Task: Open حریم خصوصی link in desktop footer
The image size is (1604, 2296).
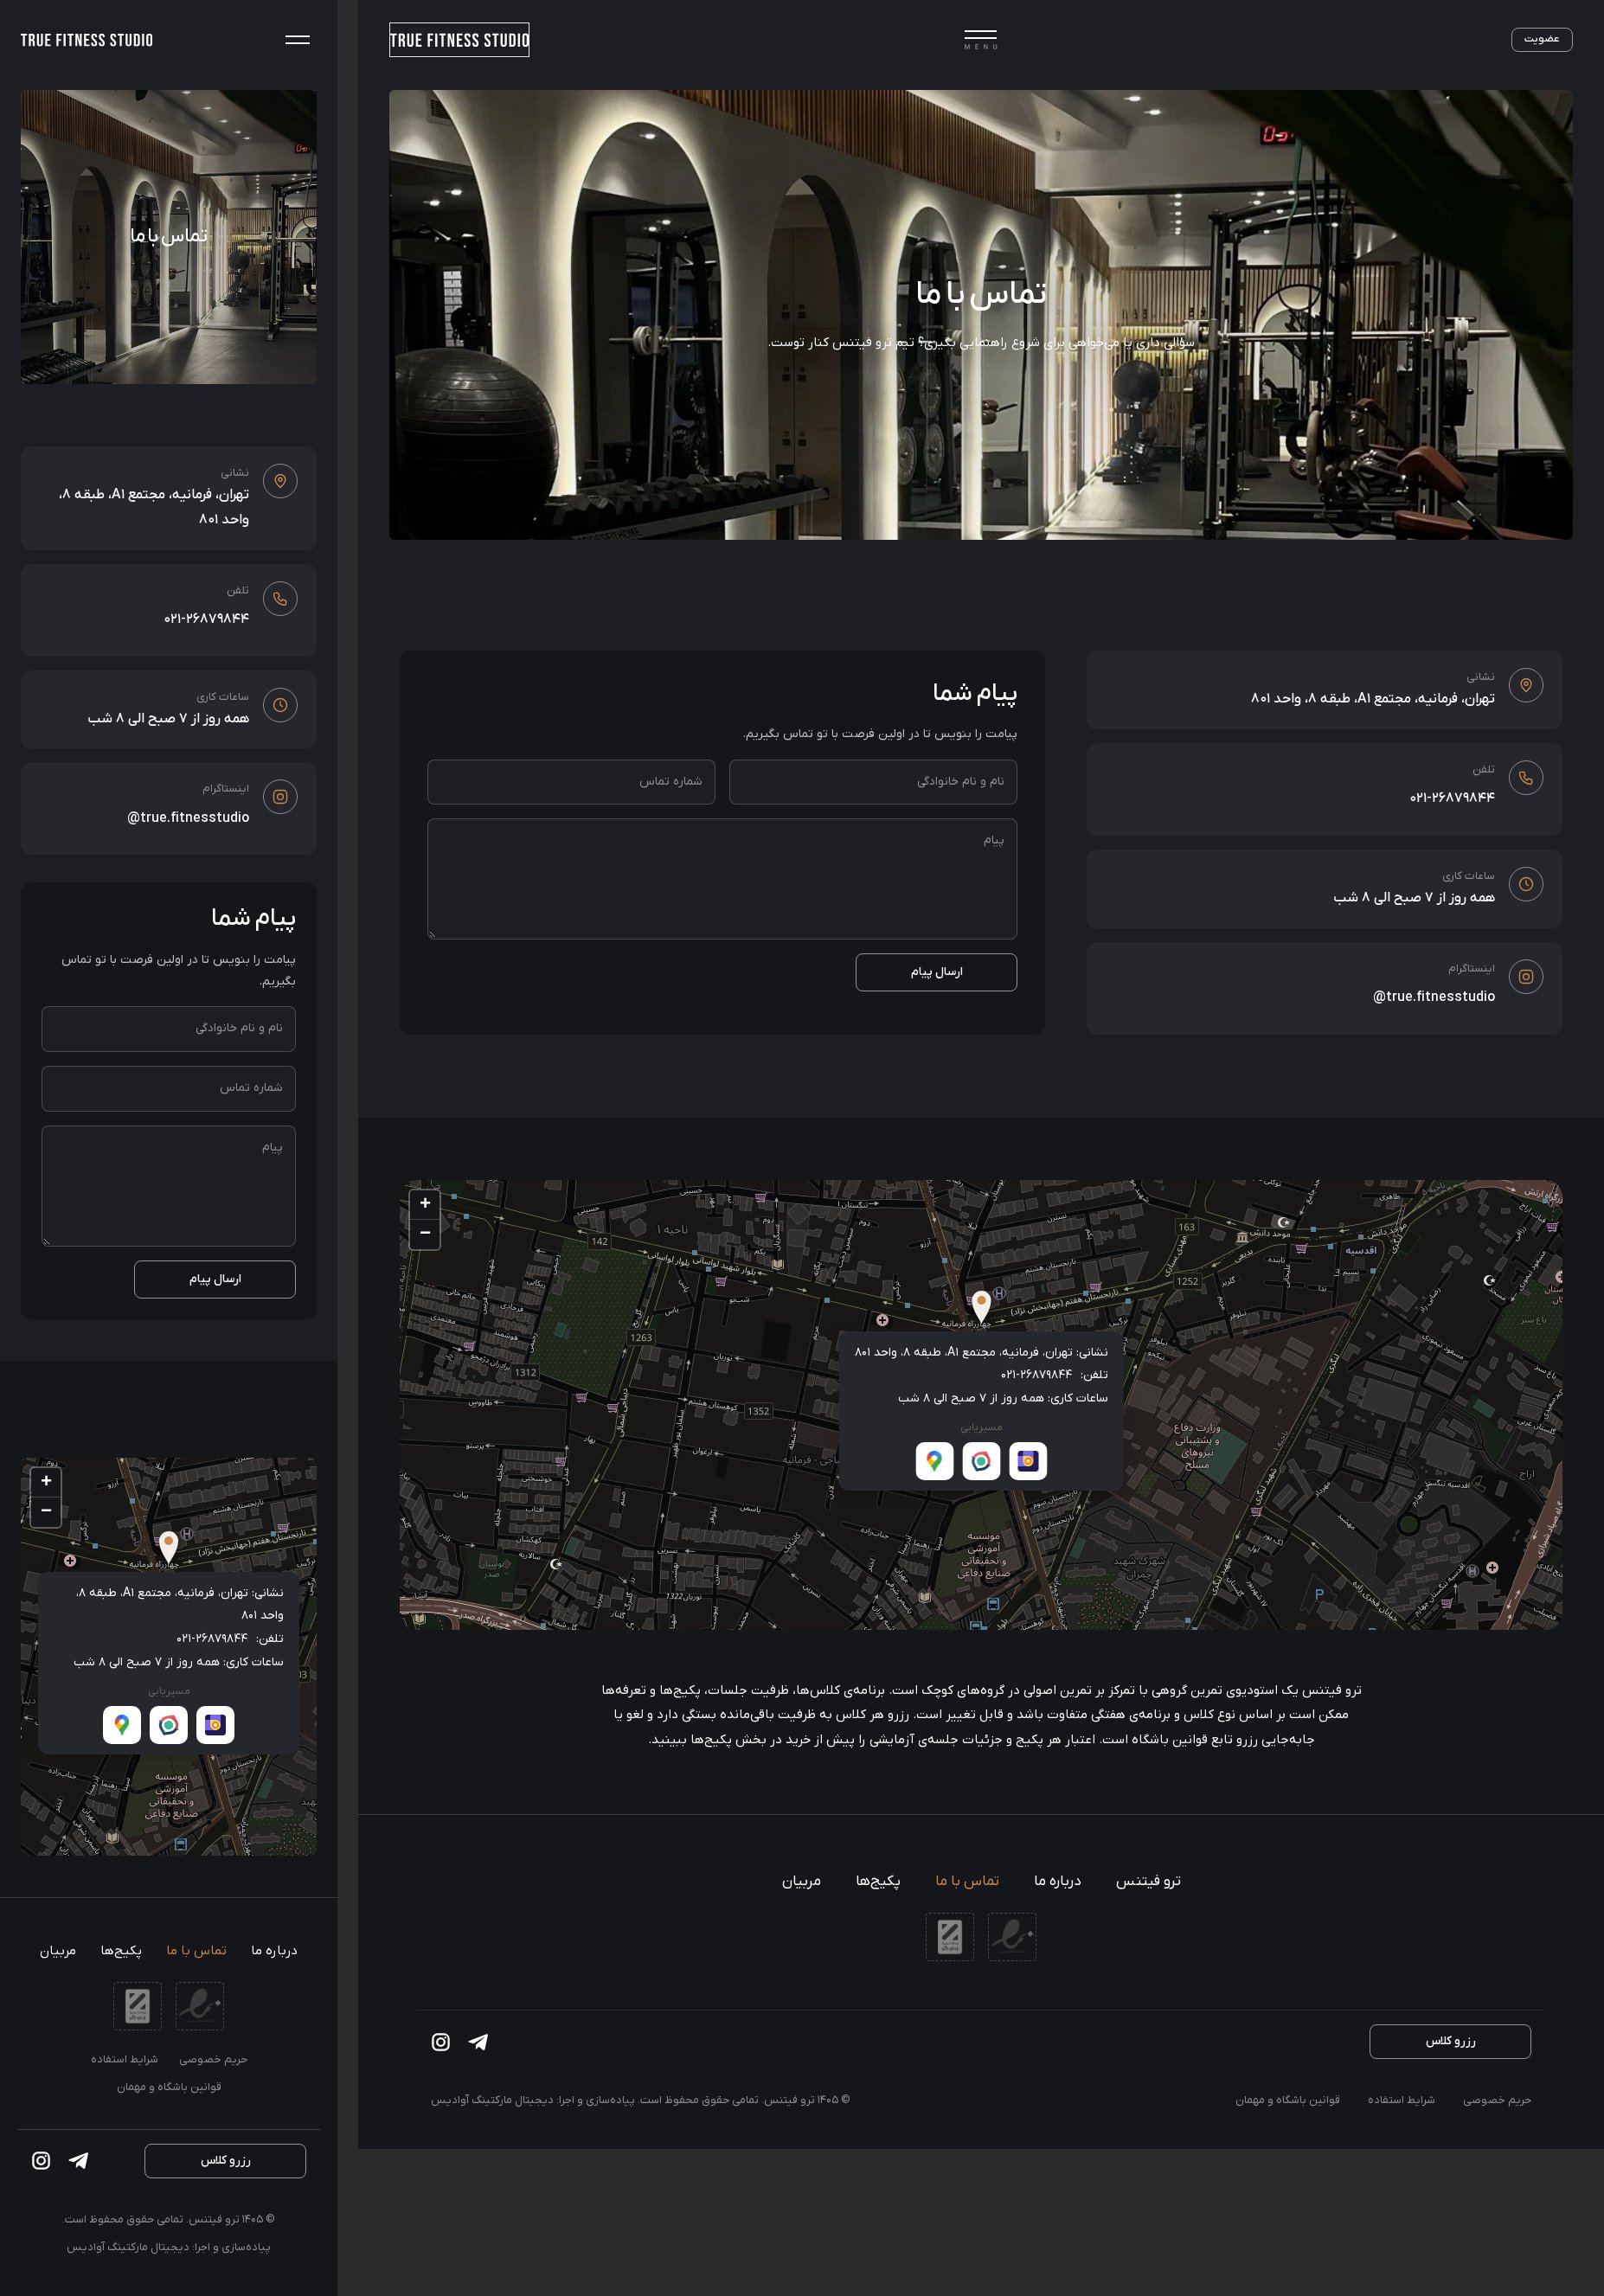Action: click(1497, 2100)
